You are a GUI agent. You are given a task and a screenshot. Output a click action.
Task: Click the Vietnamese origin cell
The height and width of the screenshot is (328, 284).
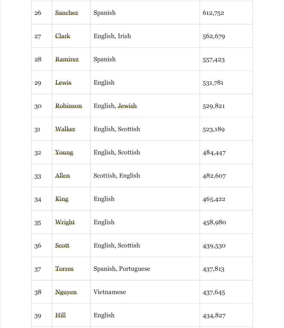(110, 292)
